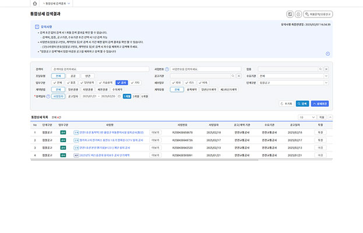This screenshot has height=233, width=363.
Task: Open the 단계구분 dropdown showing 입찰공고
Action: (x=294, y=83)
